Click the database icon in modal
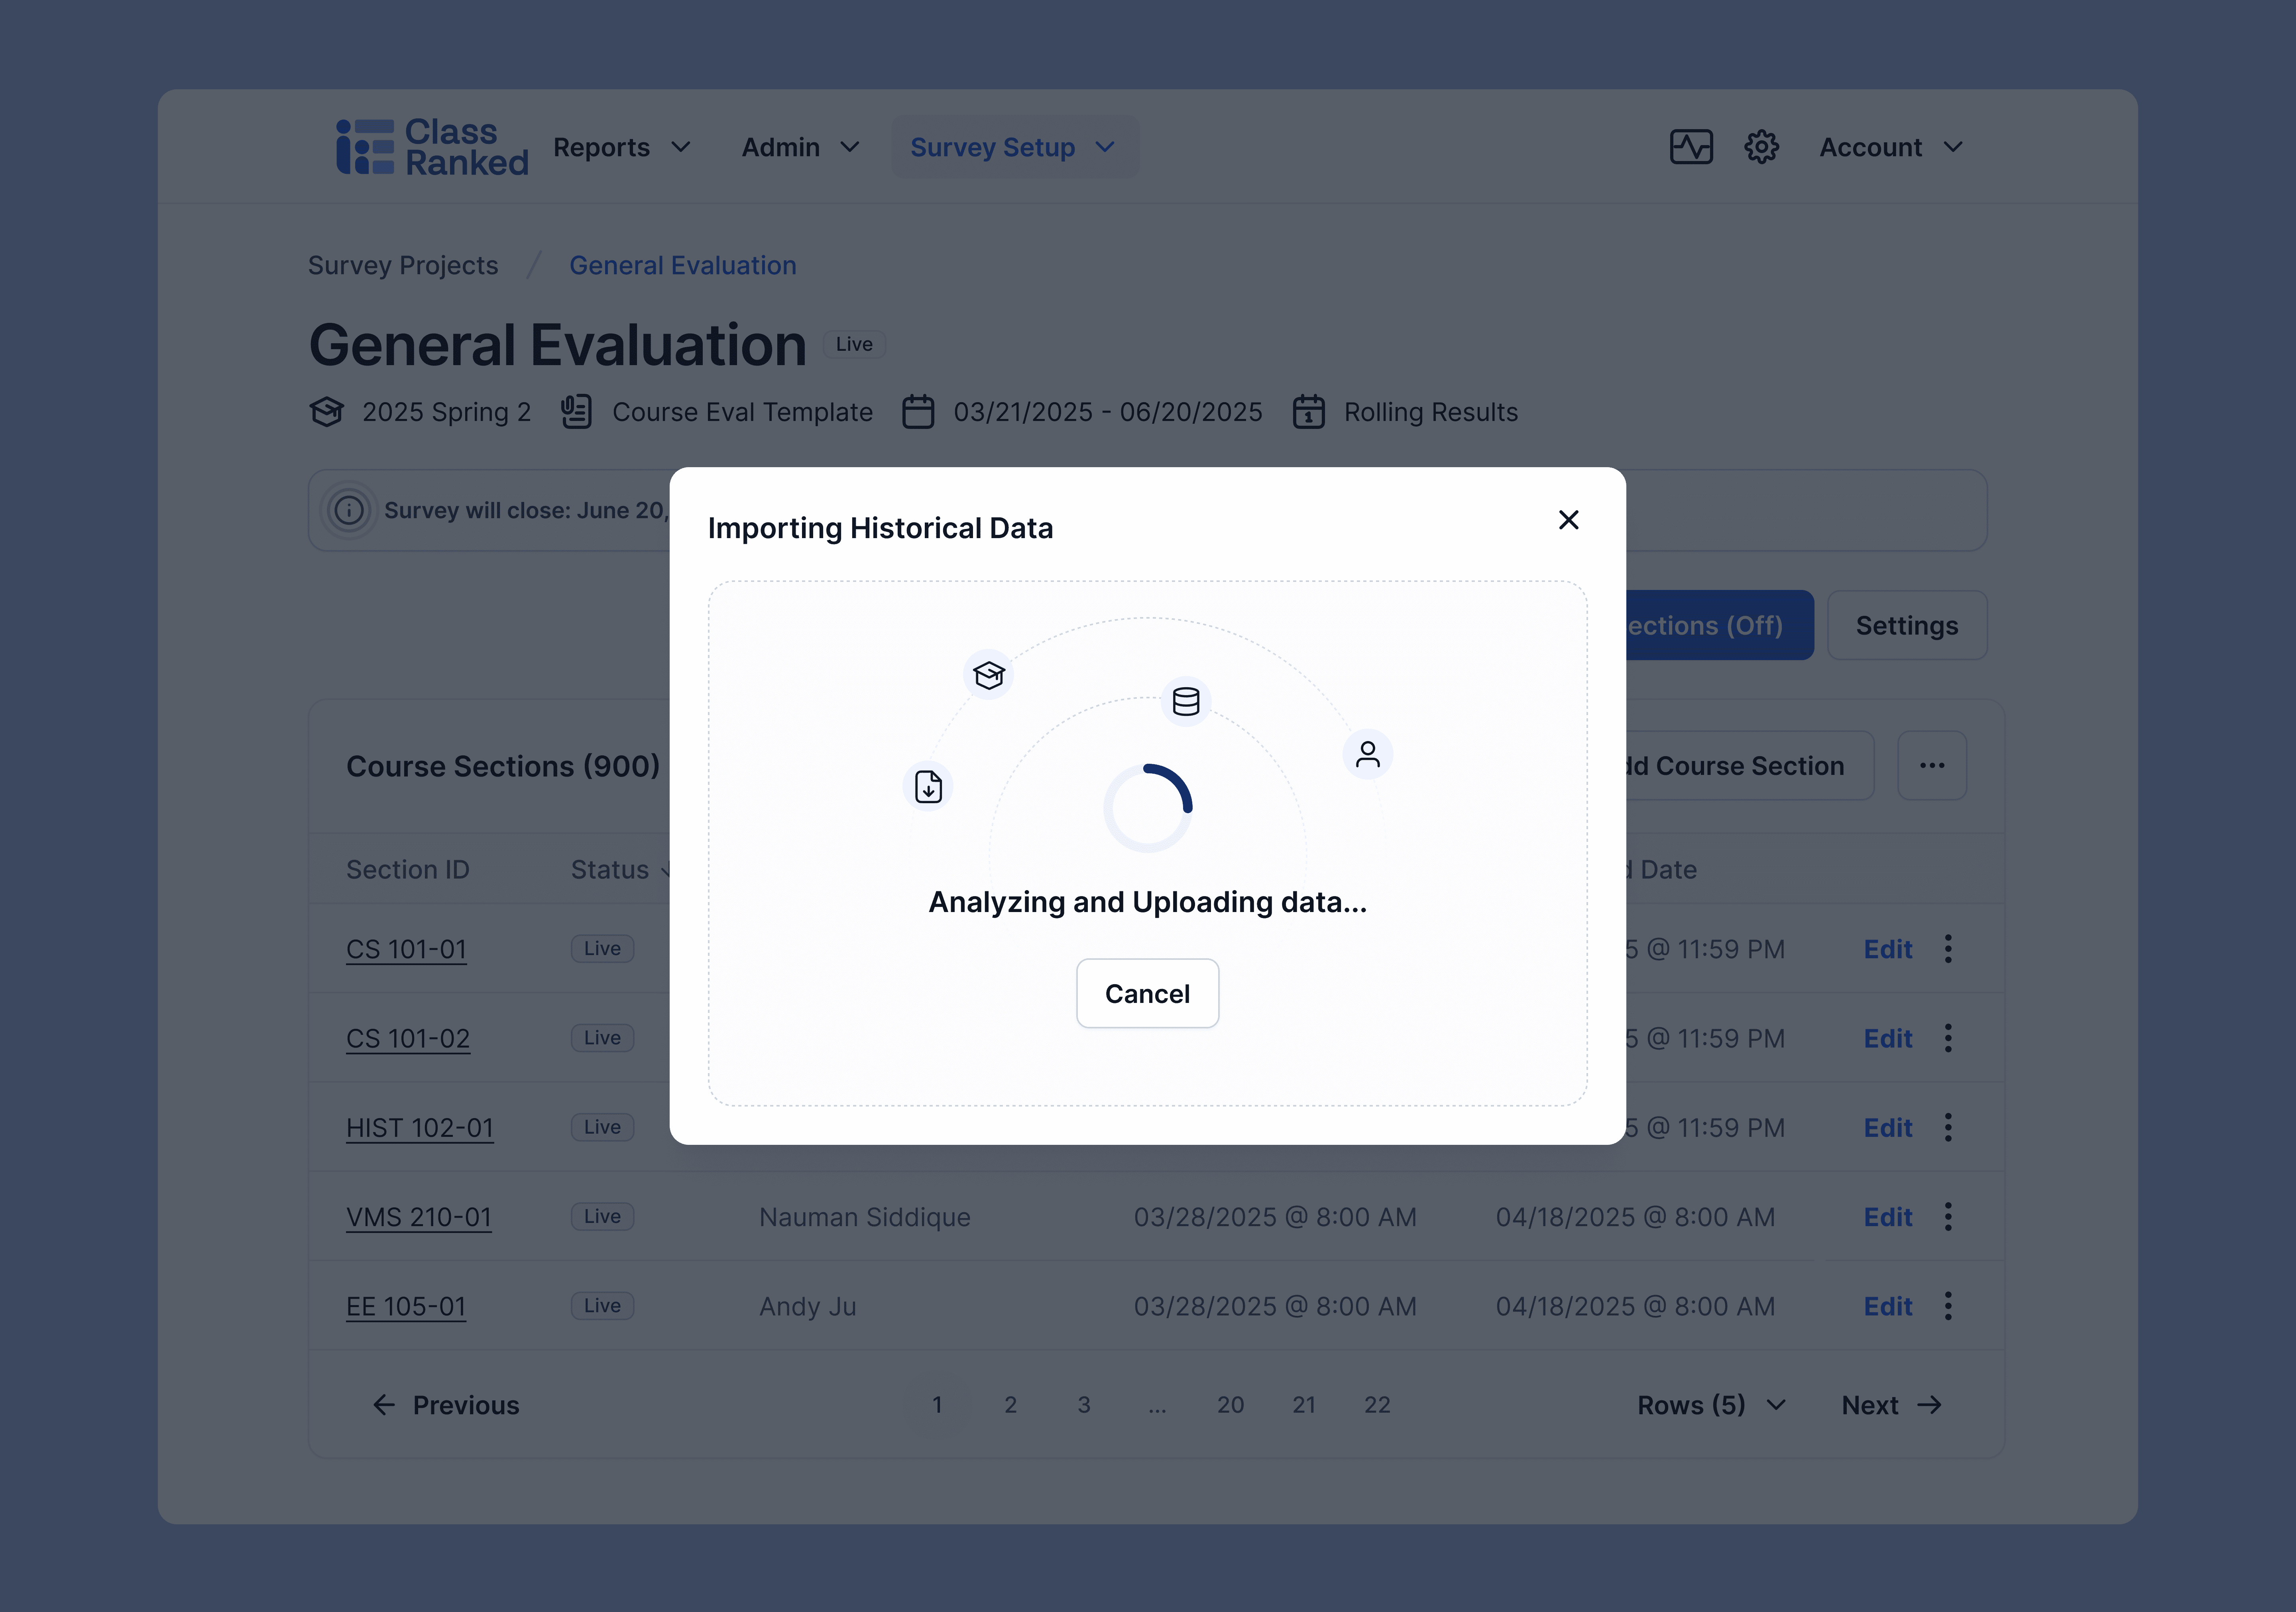2296x1612 pixels. pyautogui.click(x=1186, y=701)
